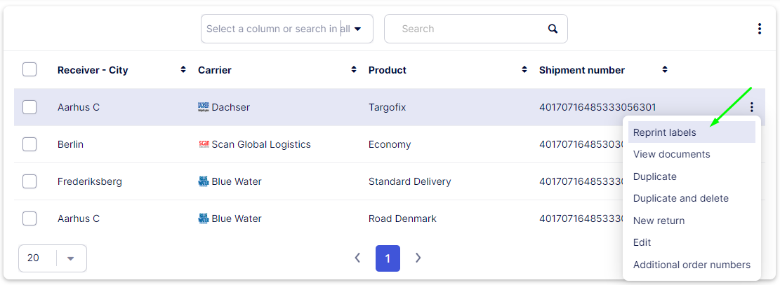Select View documents in the context menu
Screen dimensions: 780x285
(671, 154)
